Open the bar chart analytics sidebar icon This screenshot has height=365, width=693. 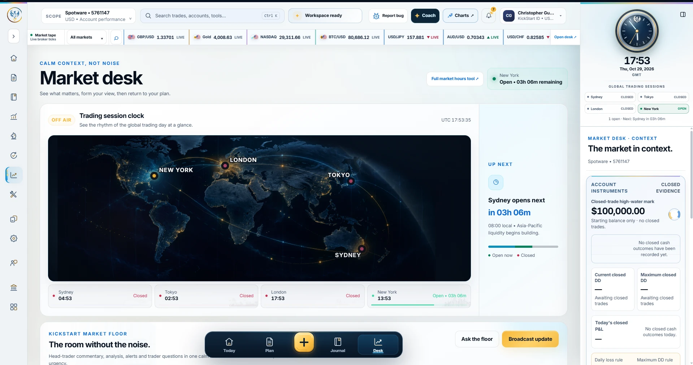14,116
